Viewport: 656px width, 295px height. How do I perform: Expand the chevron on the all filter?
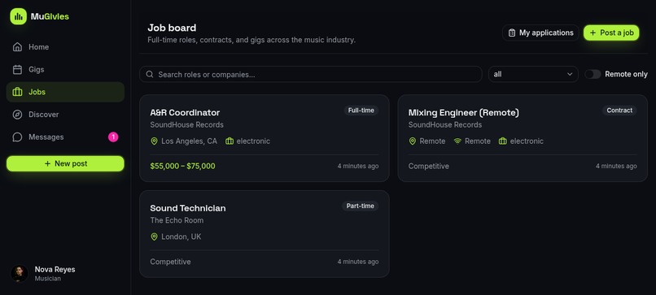click(x=570, y=75)
